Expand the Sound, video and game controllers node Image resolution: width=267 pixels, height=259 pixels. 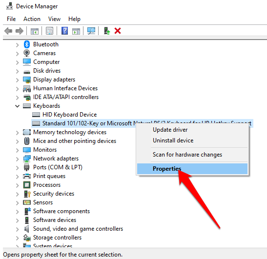point(17,229)
